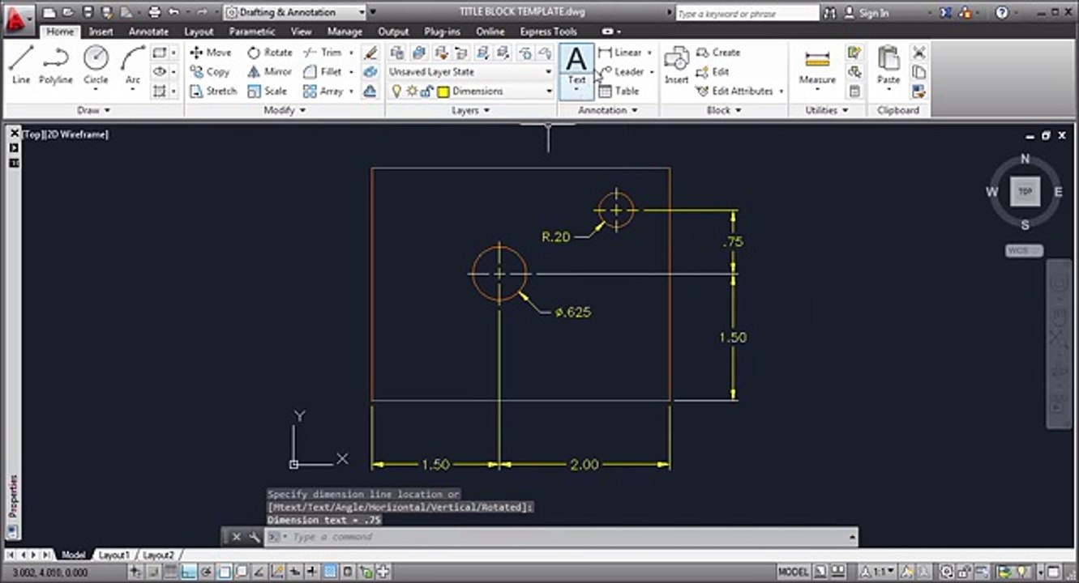Switch to the Layout1 tab
This screenshot has height=583, width=1079.
coord(114,555)
